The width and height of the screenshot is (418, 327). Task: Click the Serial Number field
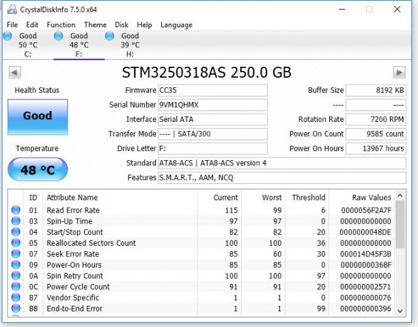click(213, 105)
